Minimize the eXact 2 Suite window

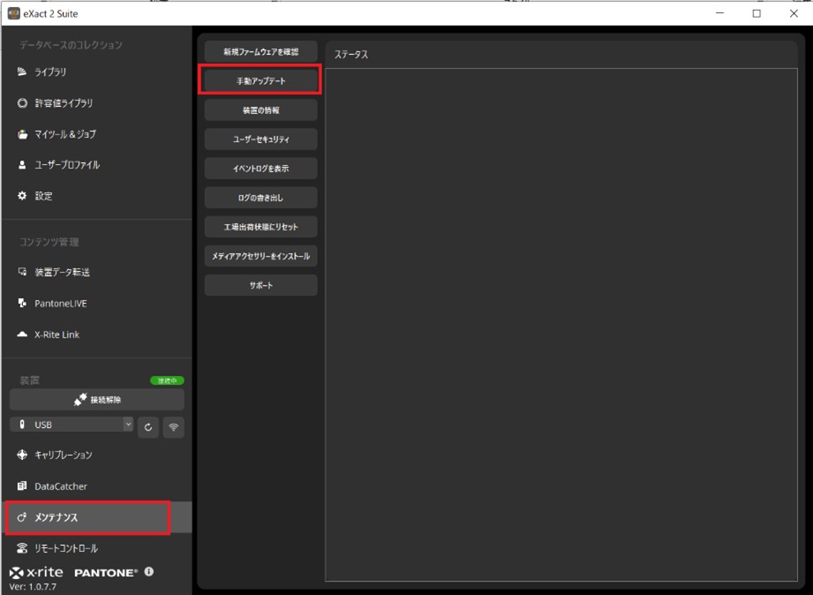click(x=719, y=13)
